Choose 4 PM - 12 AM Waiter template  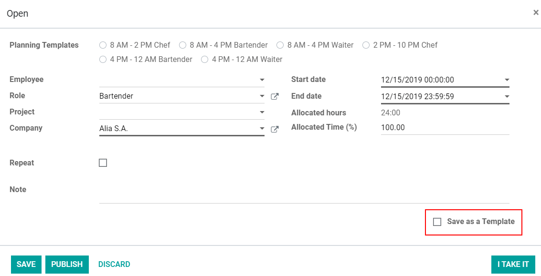pos(205,60)
